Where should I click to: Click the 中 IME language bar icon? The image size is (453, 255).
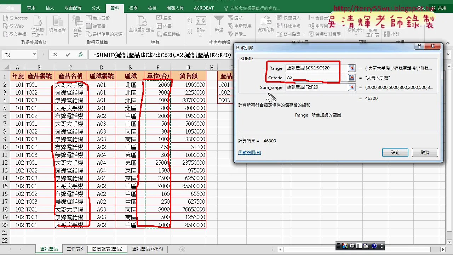click(352, 246)
